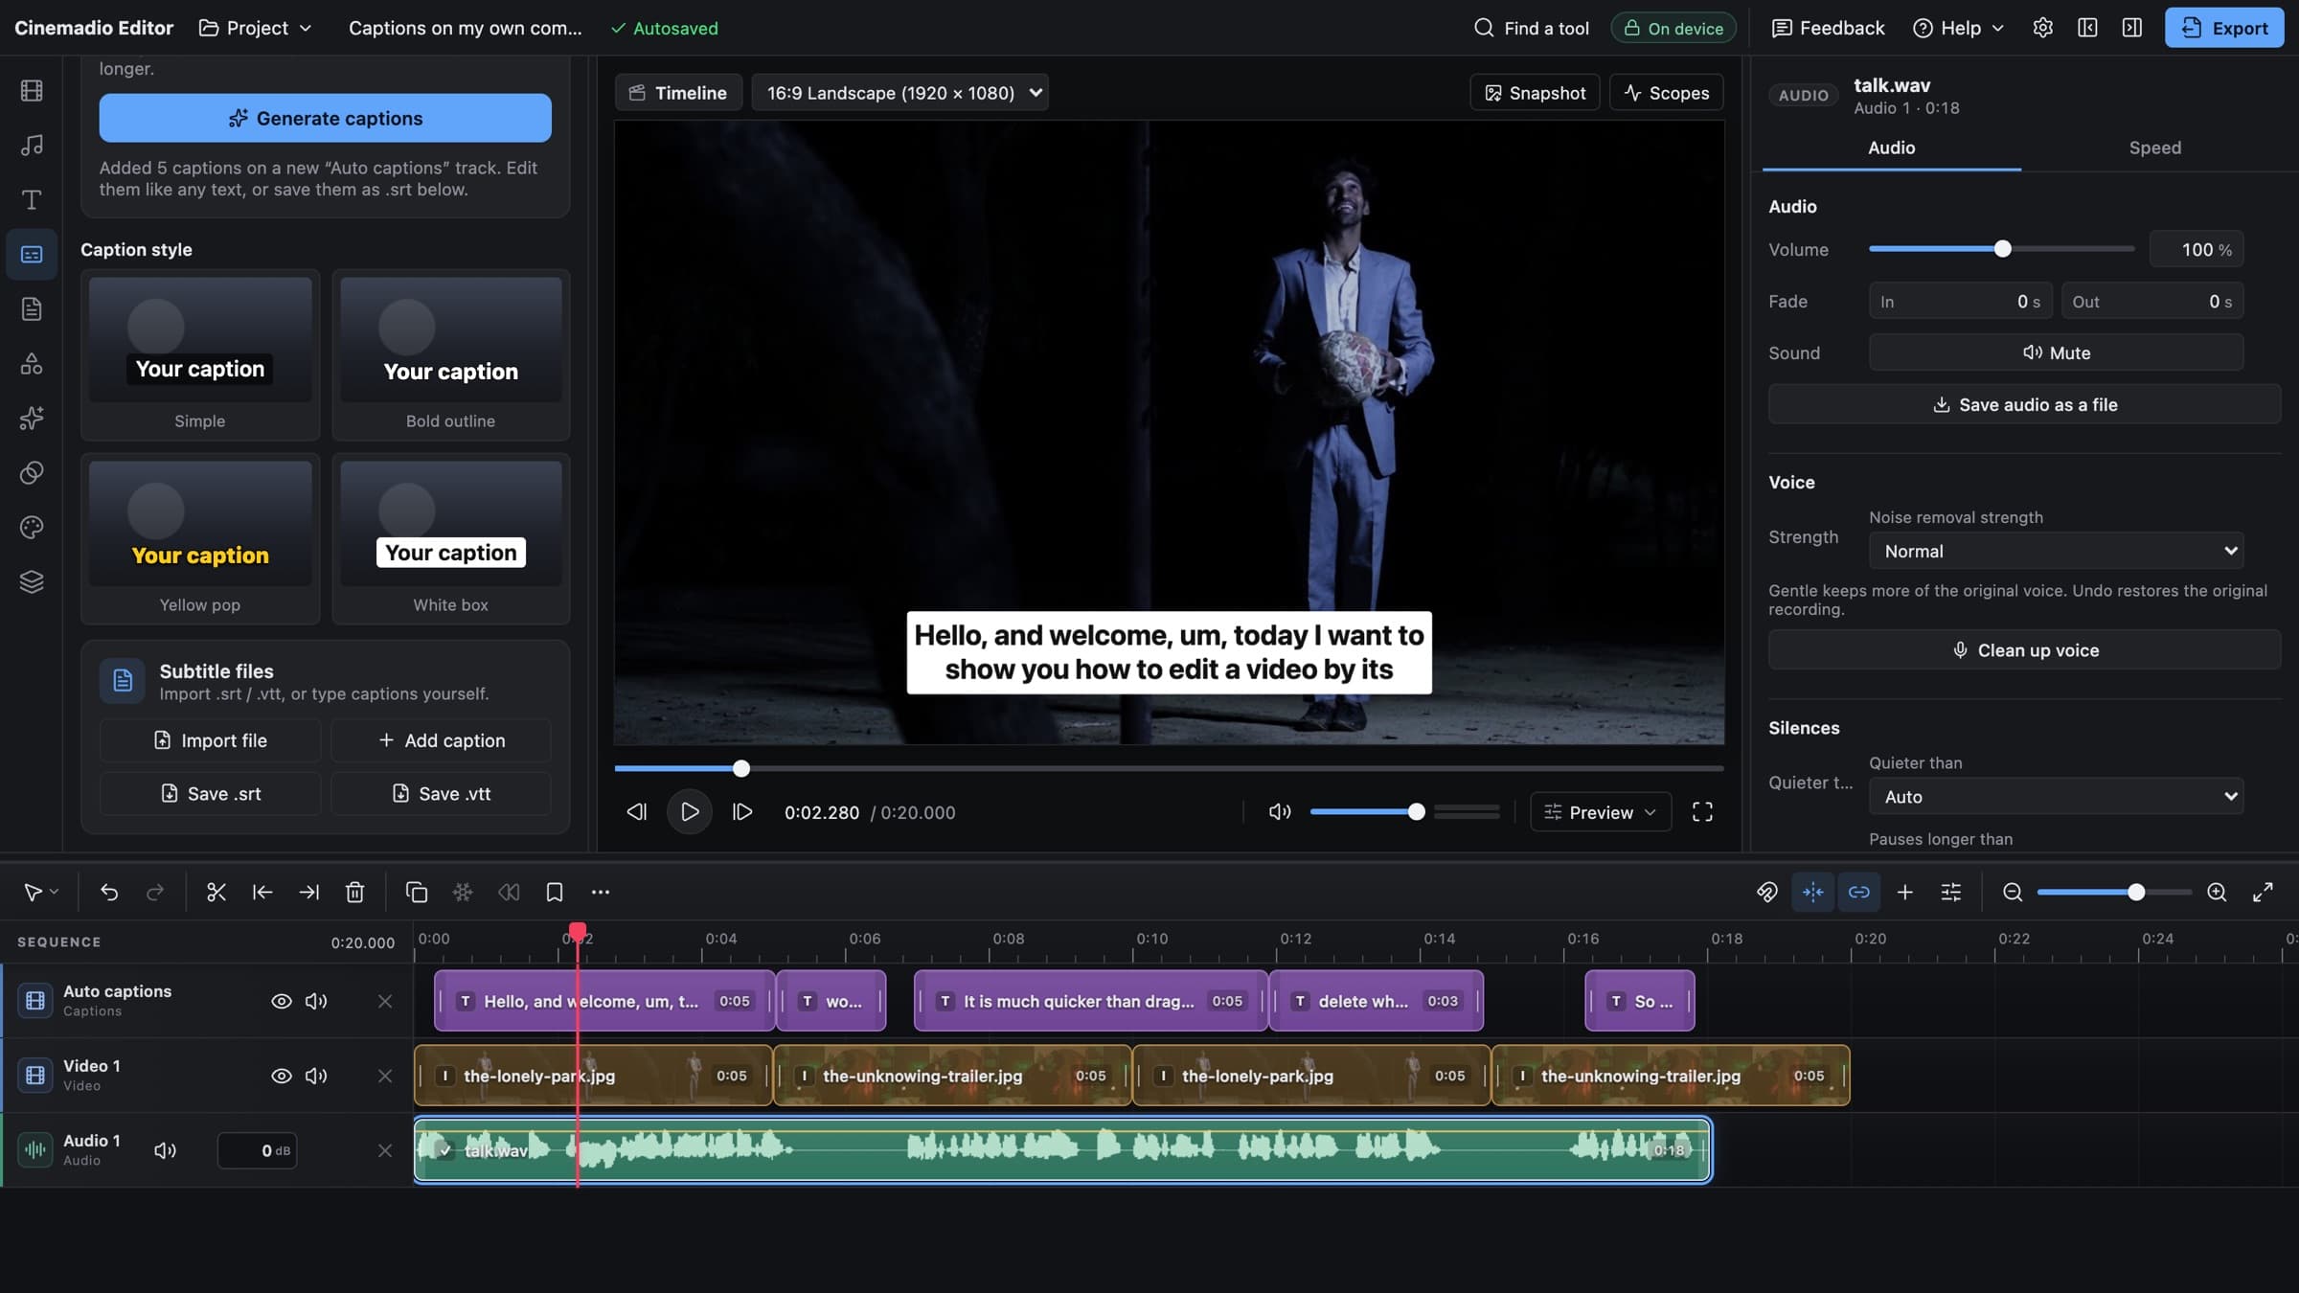Hide the Video 1 track
The height and width of the screenshot is (1293, 2299).
[x=282, y=1077]
